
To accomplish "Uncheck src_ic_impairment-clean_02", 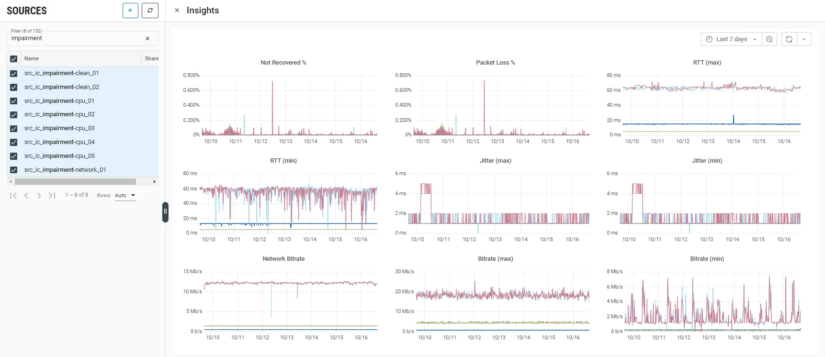I will [x=13, y=87].
